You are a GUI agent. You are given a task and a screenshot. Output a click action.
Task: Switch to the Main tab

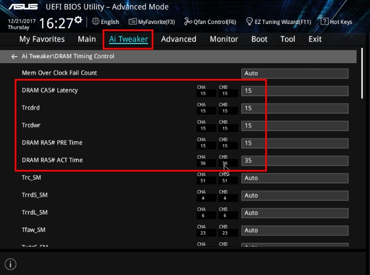[x=87, y=39]
